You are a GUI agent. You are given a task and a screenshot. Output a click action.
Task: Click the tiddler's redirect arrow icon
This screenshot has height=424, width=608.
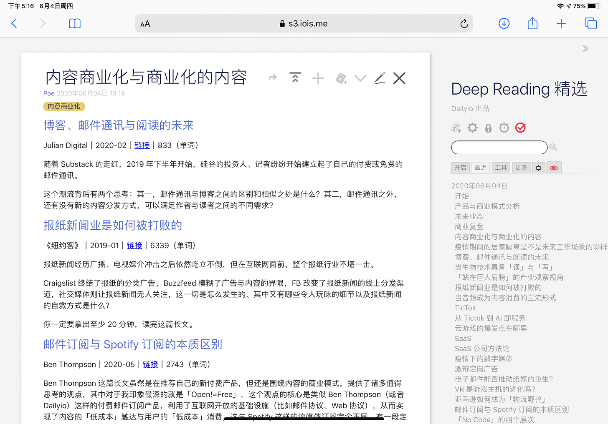coord(273,78)
